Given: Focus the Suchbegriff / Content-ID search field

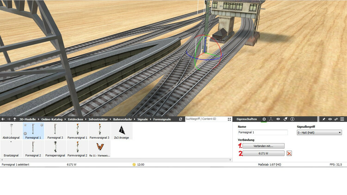Looking at the screenshot, I should click(206, 119).
